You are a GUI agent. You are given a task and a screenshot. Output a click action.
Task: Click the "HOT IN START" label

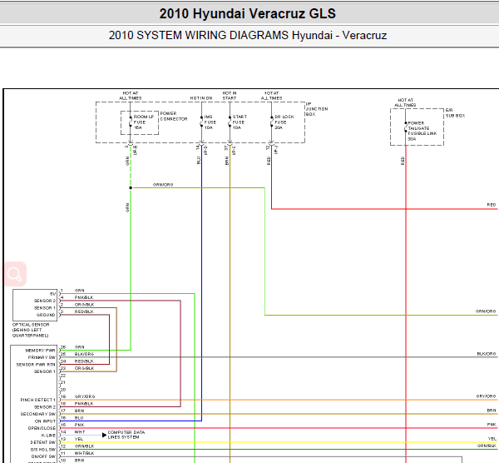click(230, 96)
